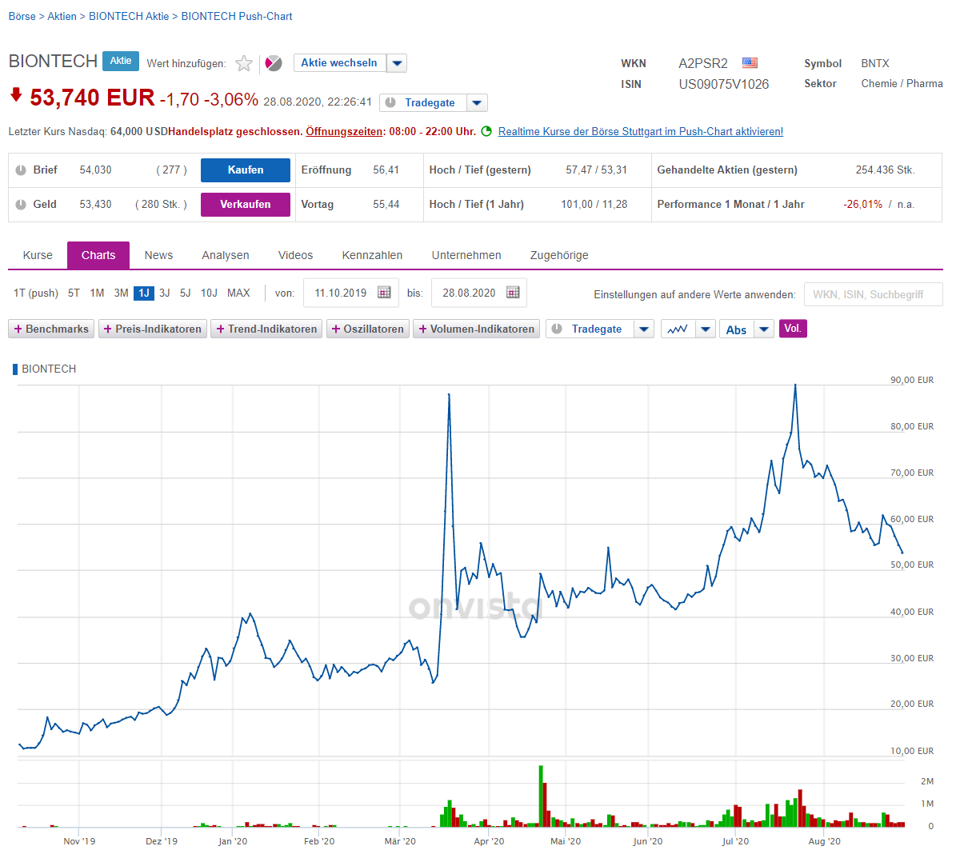This screenshot has width=956, height=854.
Task: Expand the Benchmarks menu
Action: click(51, 329)
